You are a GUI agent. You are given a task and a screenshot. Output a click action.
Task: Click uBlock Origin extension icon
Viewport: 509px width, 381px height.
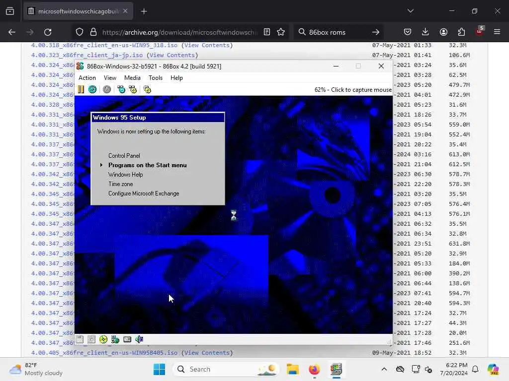click(480, 31)
